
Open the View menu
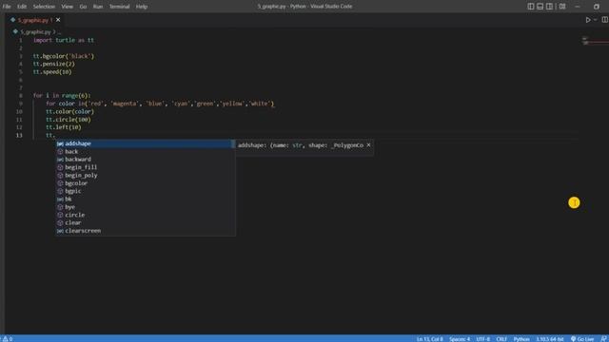67,7
